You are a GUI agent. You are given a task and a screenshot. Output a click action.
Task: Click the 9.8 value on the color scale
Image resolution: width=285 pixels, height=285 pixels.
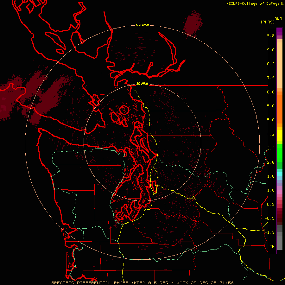[271, 35]
